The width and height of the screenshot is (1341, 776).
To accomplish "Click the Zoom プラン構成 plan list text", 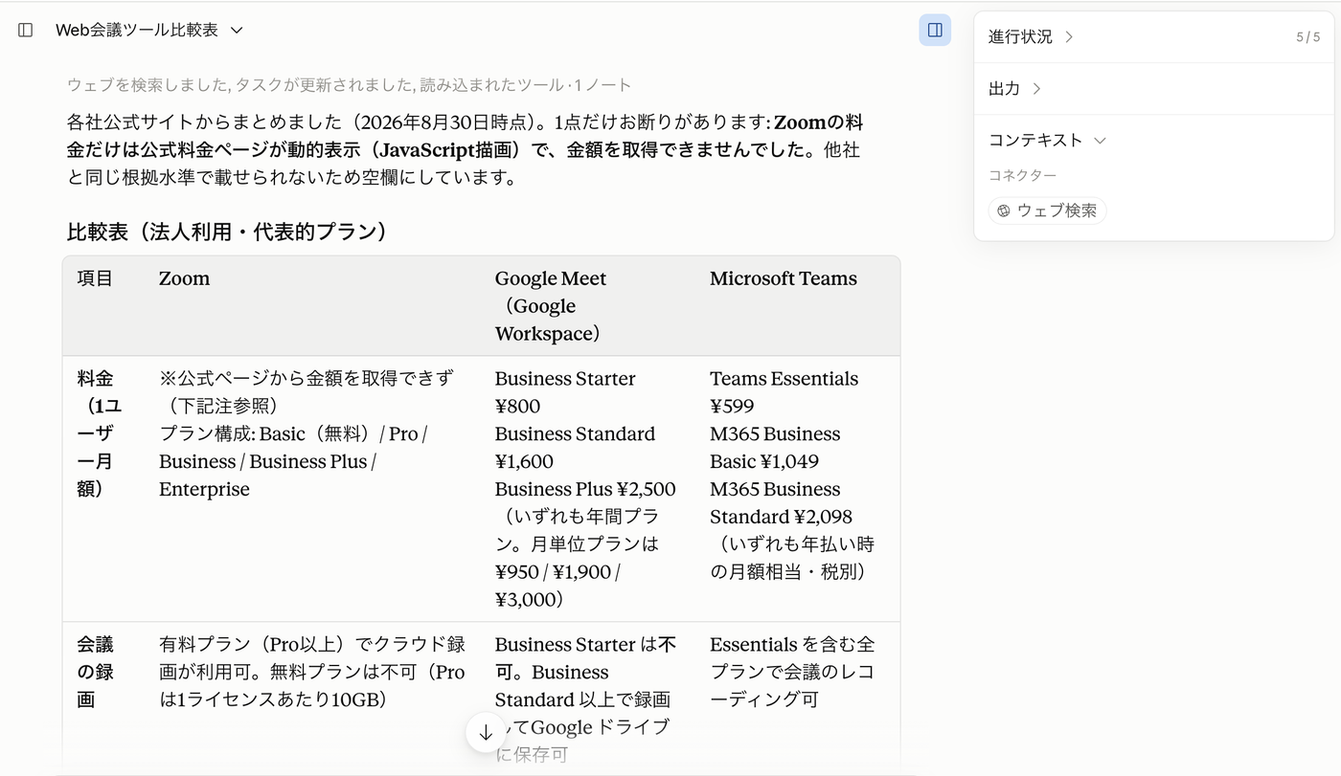I will pyautogui.click(x=293, y=461).
